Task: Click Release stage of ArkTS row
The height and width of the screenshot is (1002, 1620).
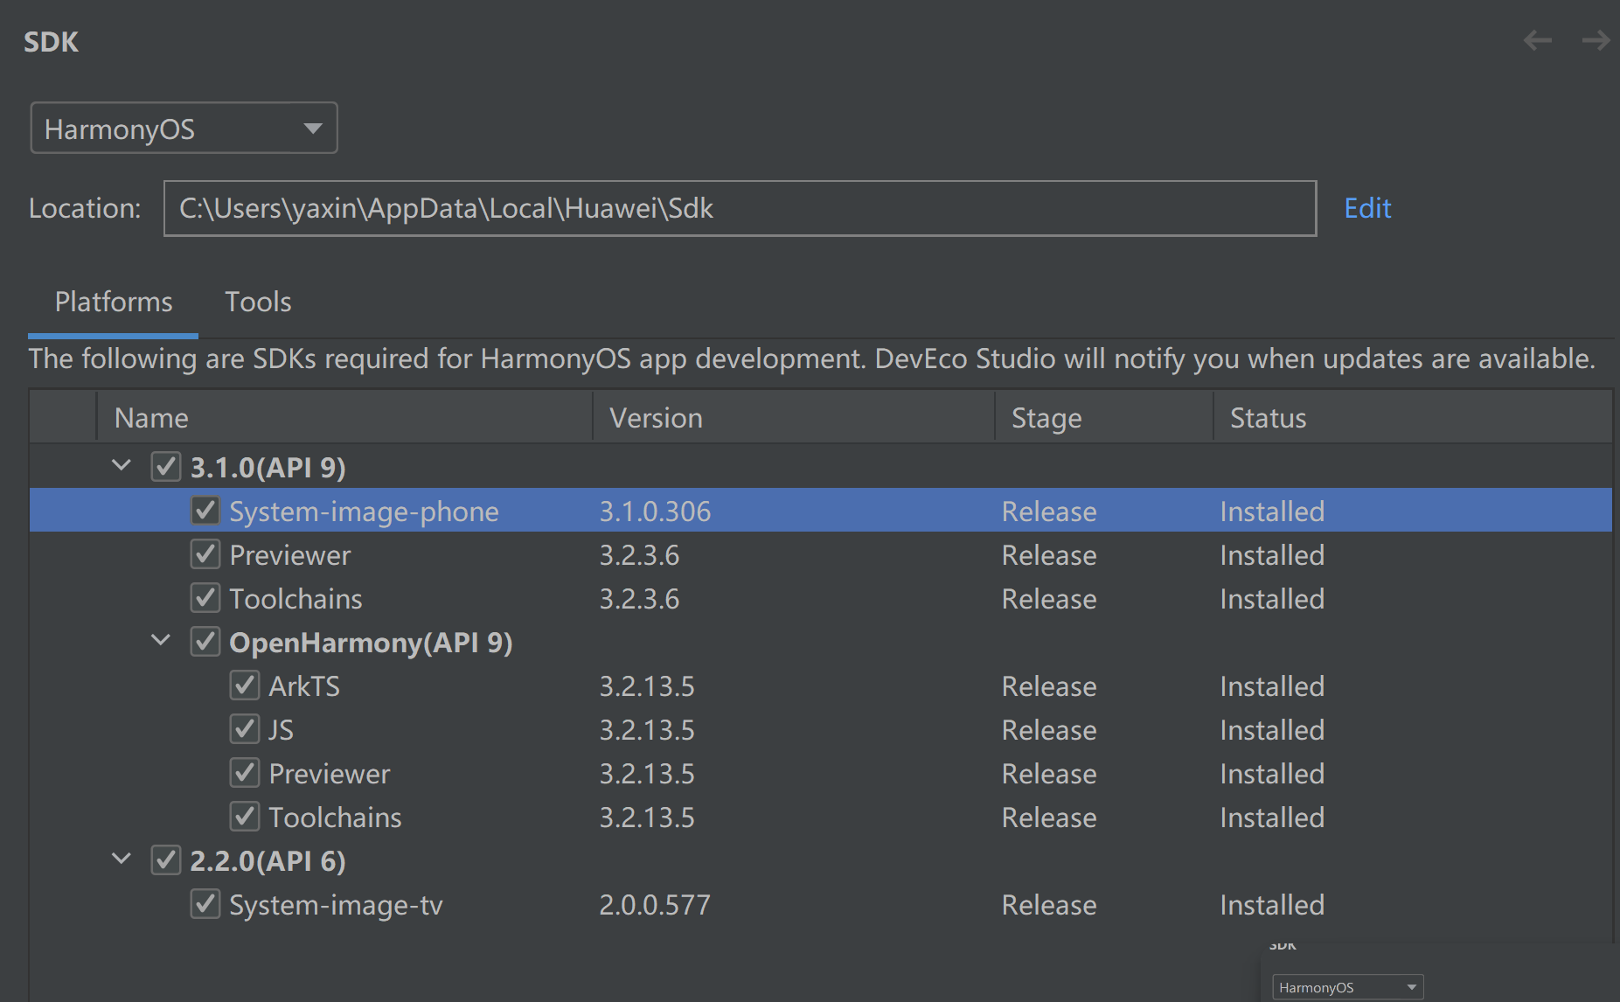Action: (1049, 686)
